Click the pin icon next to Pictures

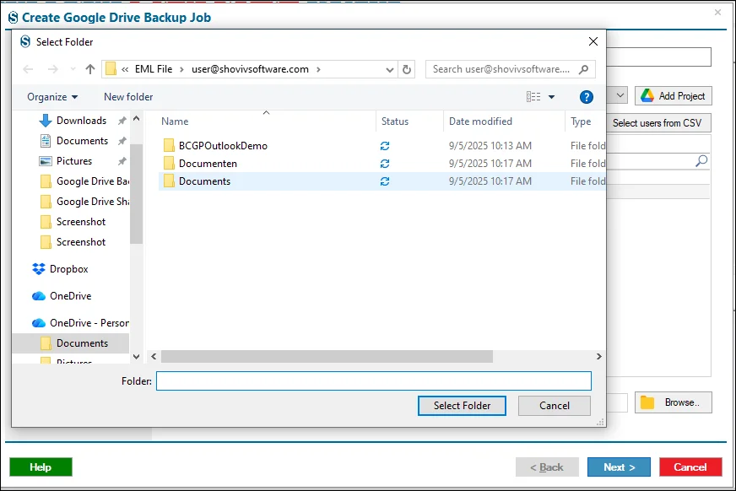pyautogui.click(x=122, y=161)
